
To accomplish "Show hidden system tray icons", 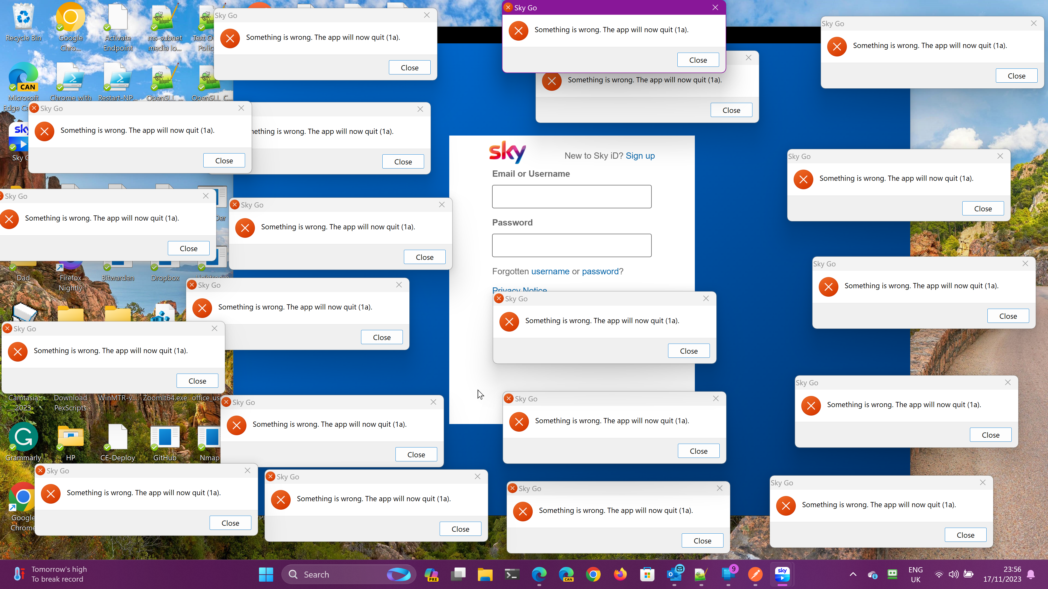I will point(853,574).
